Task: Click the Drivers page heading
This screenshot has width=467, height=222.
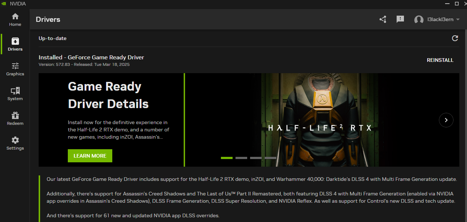Action: pyautogui.click(x=48, y=19)
